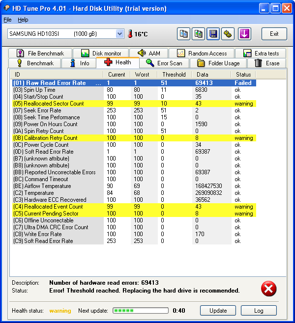Sort by Threshold column header

(x=175, y=74)
